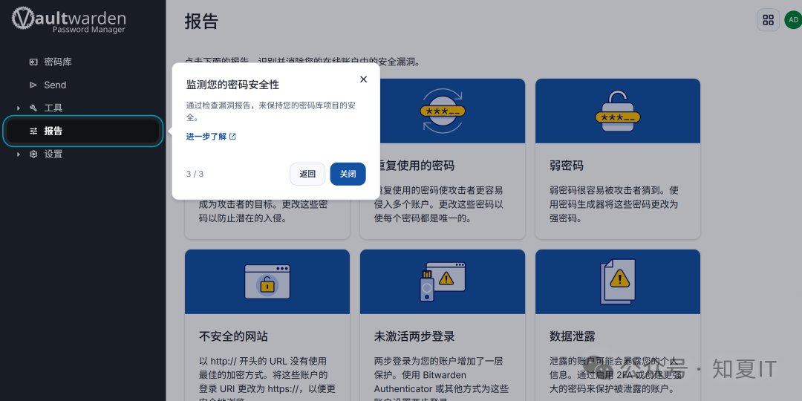This screenshot has width=802, height=401.
Task: Expand the 设置 section arrow
Action: click(x=19, y=154)
